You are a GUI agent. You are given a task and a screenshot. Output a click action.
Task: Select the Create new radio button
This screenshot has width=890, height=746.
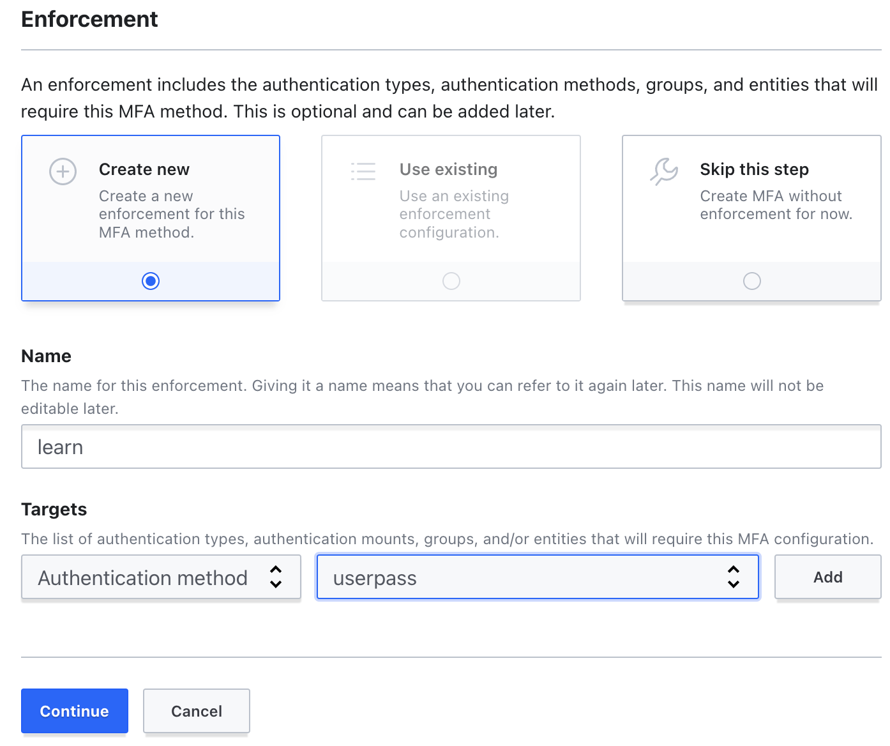click(x=151, y=280)
